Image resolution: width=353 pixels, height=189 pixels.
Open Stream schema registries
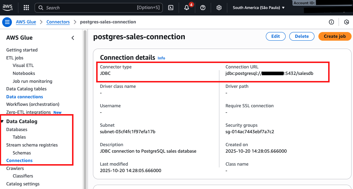32,145
